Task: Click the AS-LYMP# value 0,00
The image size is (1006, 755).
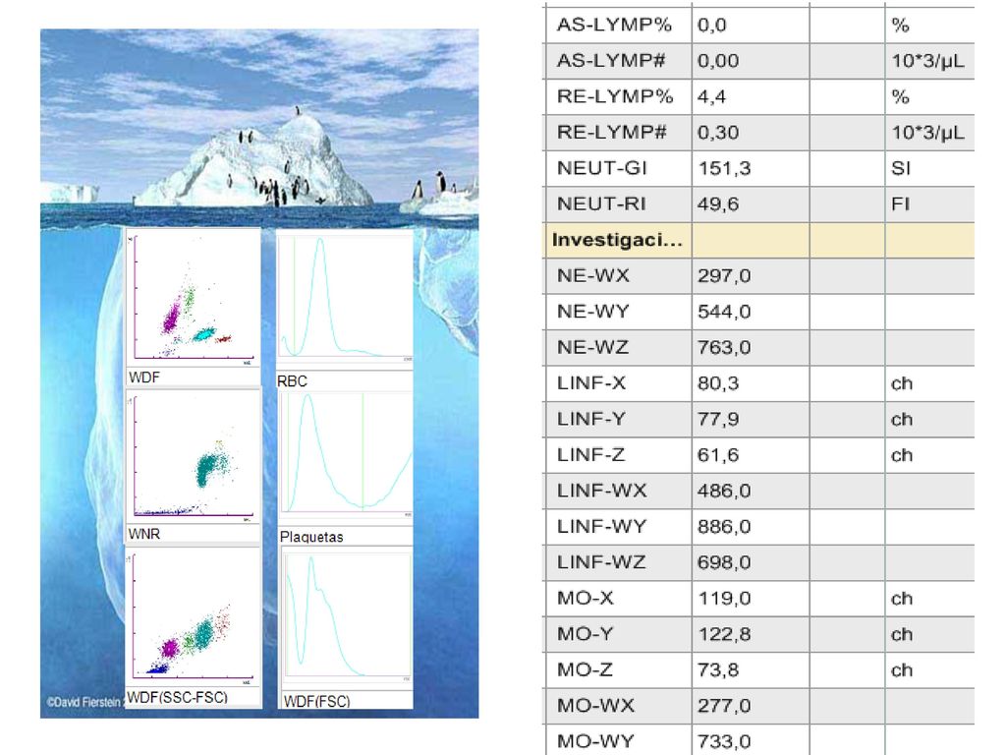Action: 718,61
